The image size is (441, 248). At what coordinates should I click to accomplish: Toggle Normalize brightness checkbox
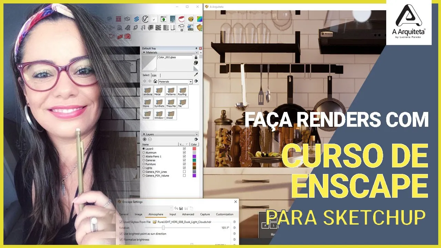point(121,239)
